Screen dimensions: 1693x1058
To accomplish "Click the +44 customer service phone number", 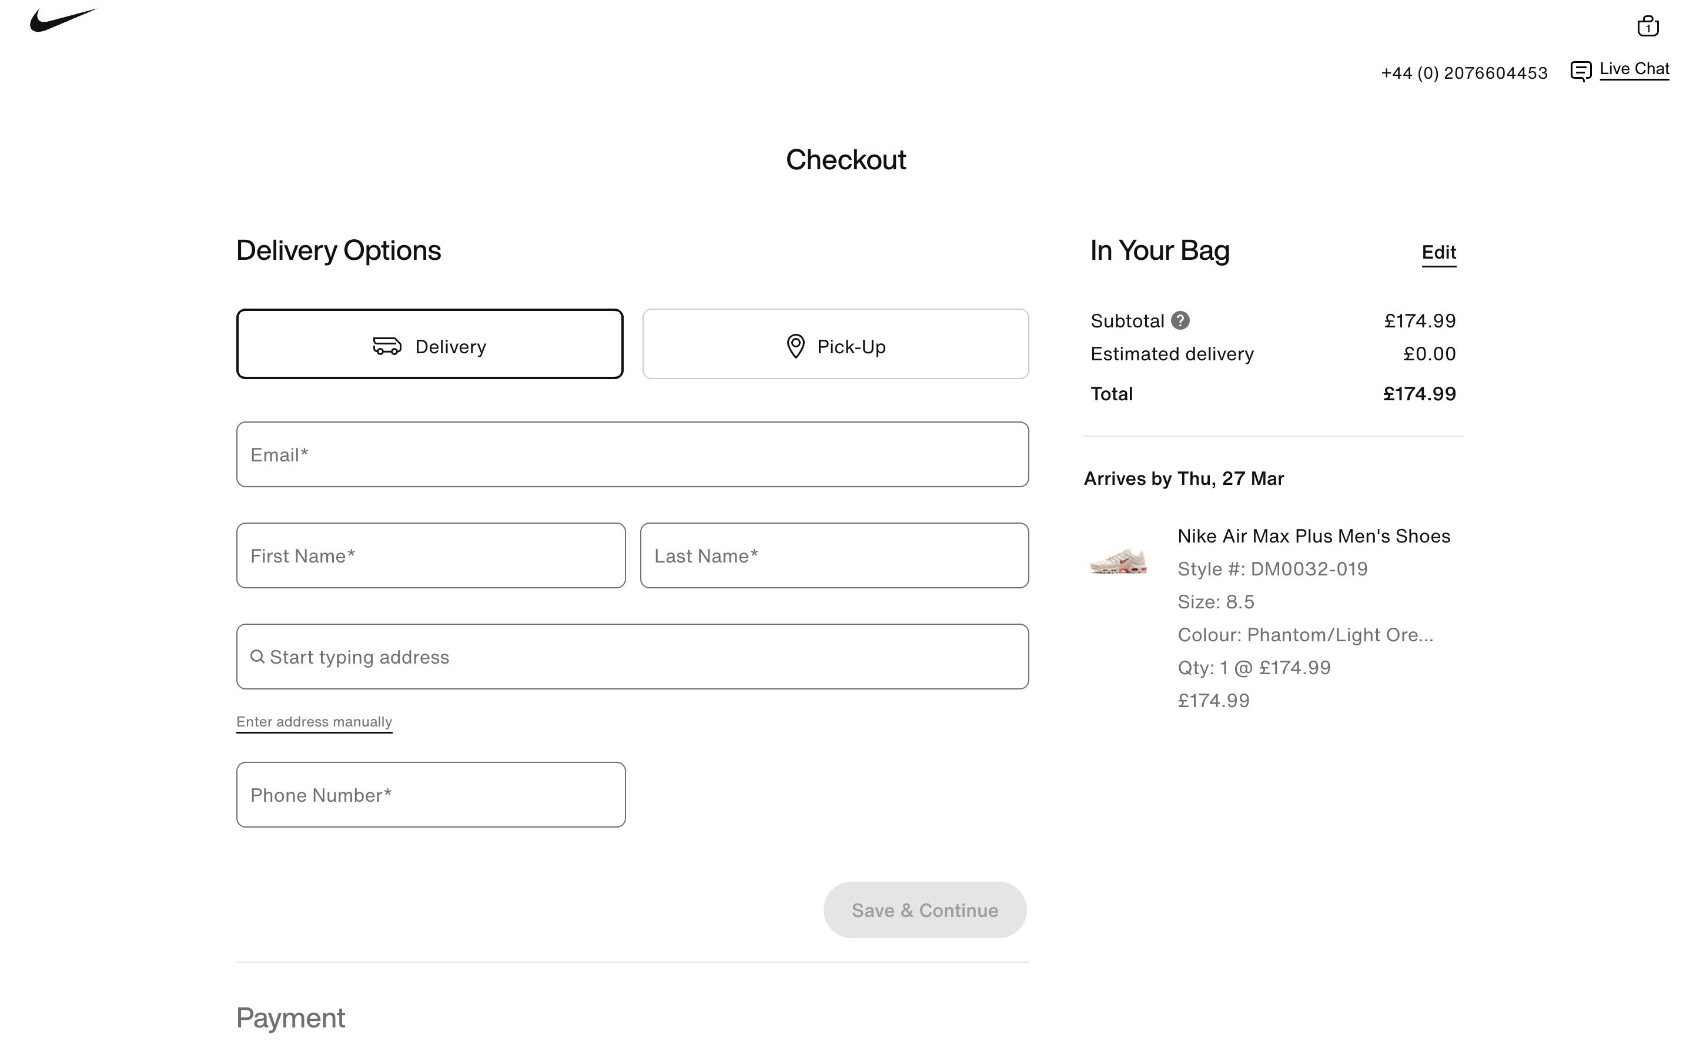I will pos(1464,72).
